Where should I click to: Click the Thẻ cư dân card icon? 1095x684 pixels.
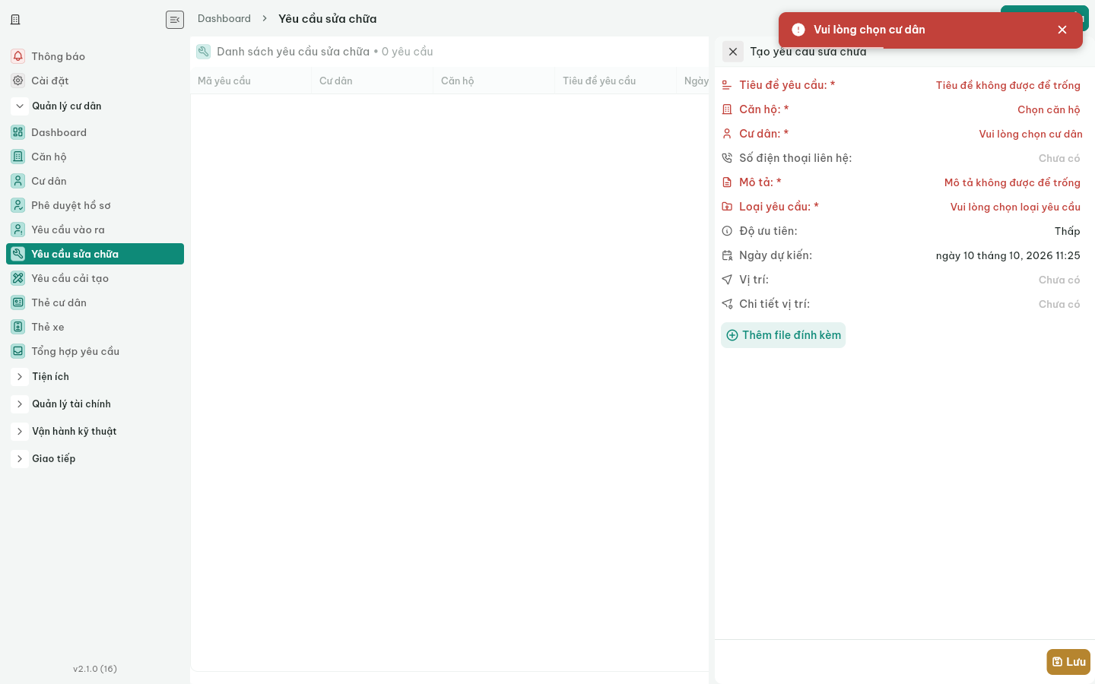pos(18,302)
